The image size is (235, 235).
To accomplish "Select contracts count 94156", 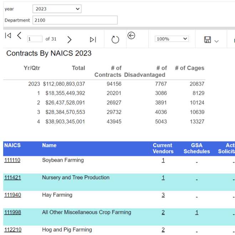I will coord(114,84).
